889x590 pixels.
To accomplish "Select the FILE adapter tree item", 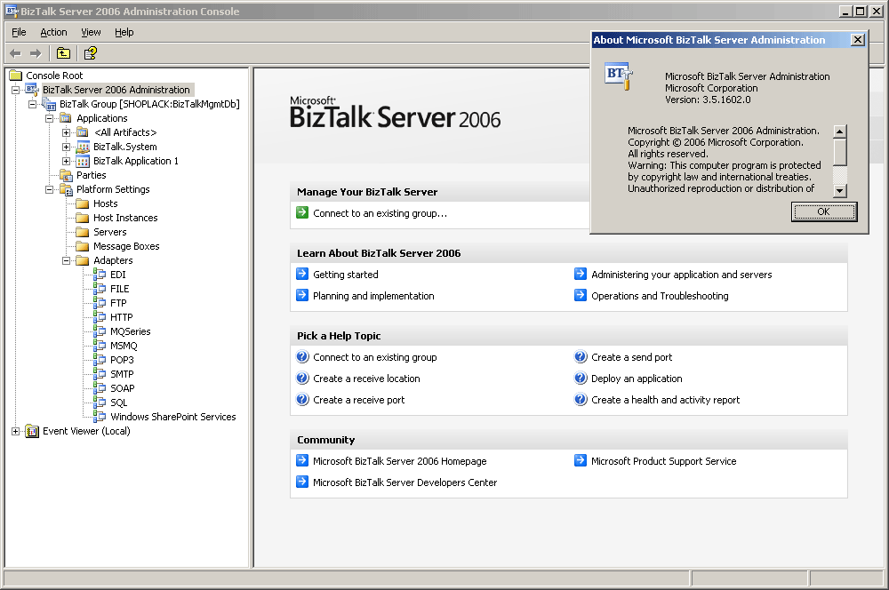I will [x=120, y=289].
